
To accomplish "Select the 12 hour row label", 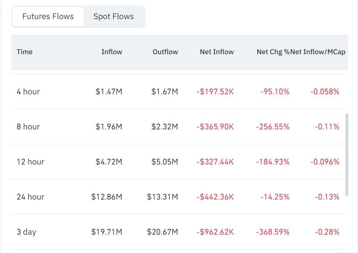I will pyautogui.click(x=30, y=162).
